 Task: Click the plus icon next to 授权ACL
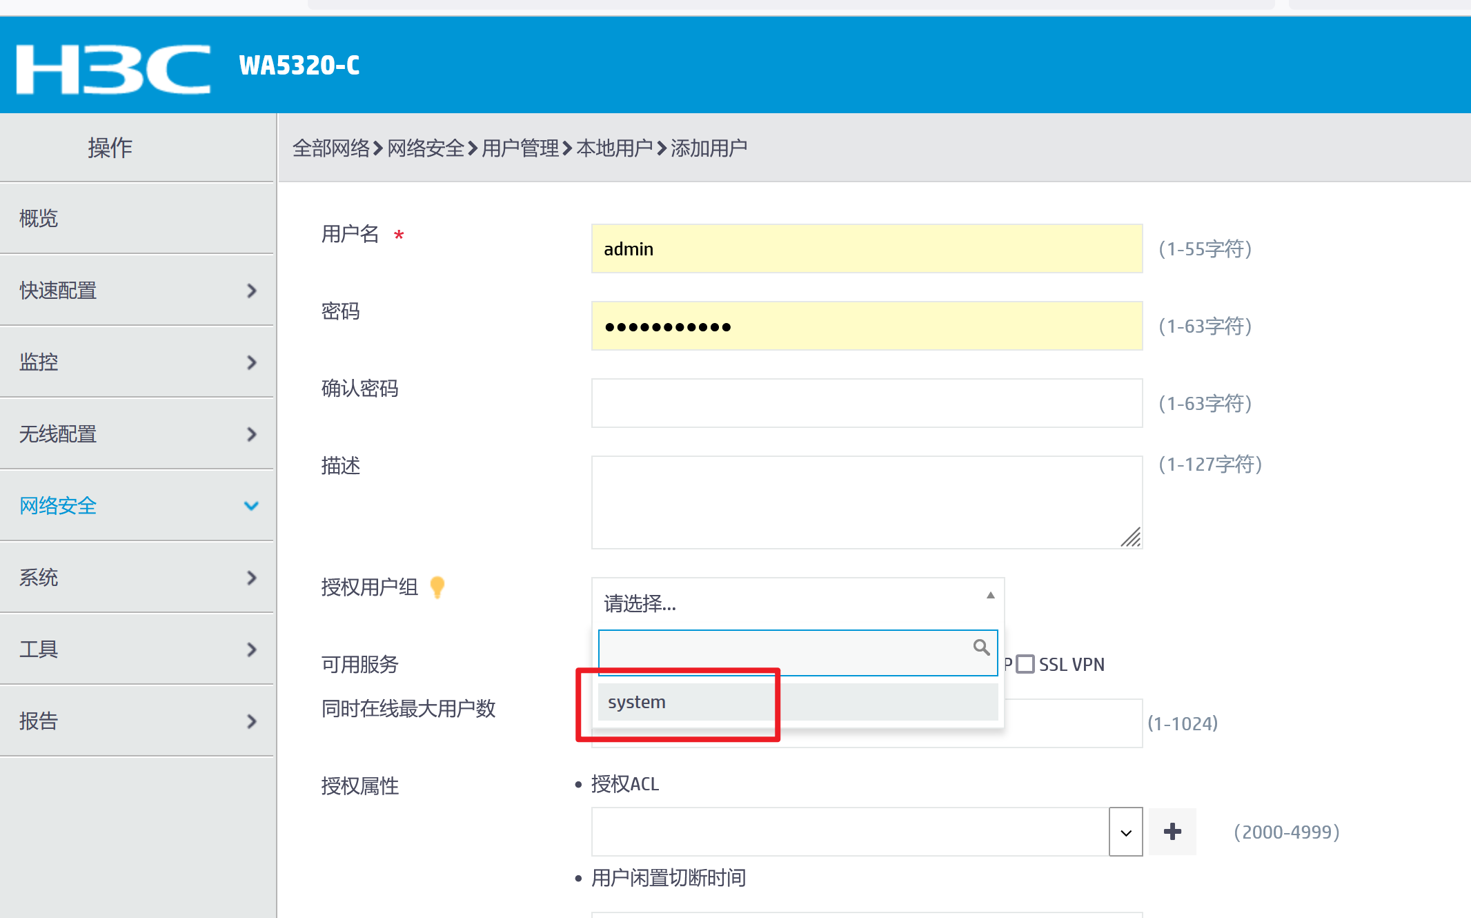click(x=1172, y=832)
